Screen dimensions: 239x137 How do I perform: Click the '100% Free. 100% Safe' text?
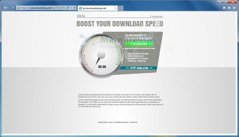(x=137, y=61)
